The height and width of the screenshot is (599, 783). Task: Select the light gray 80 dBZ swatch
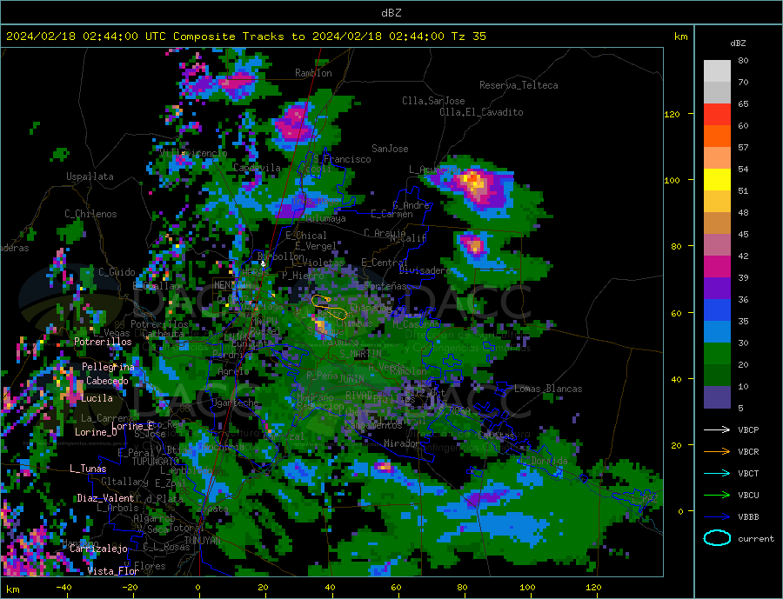coord(717,71)
